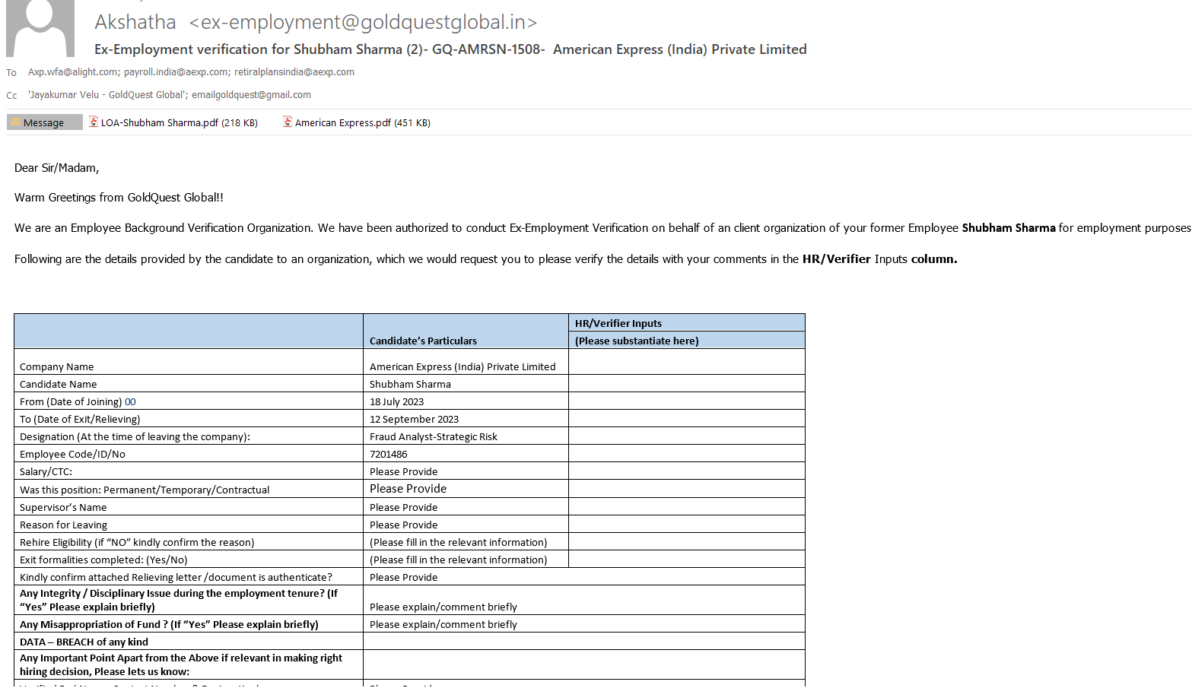1192x688 pixels.
Task: Click 'Warm Greetings from GoldQuest Global!!' line
Action: pos(119,198)
